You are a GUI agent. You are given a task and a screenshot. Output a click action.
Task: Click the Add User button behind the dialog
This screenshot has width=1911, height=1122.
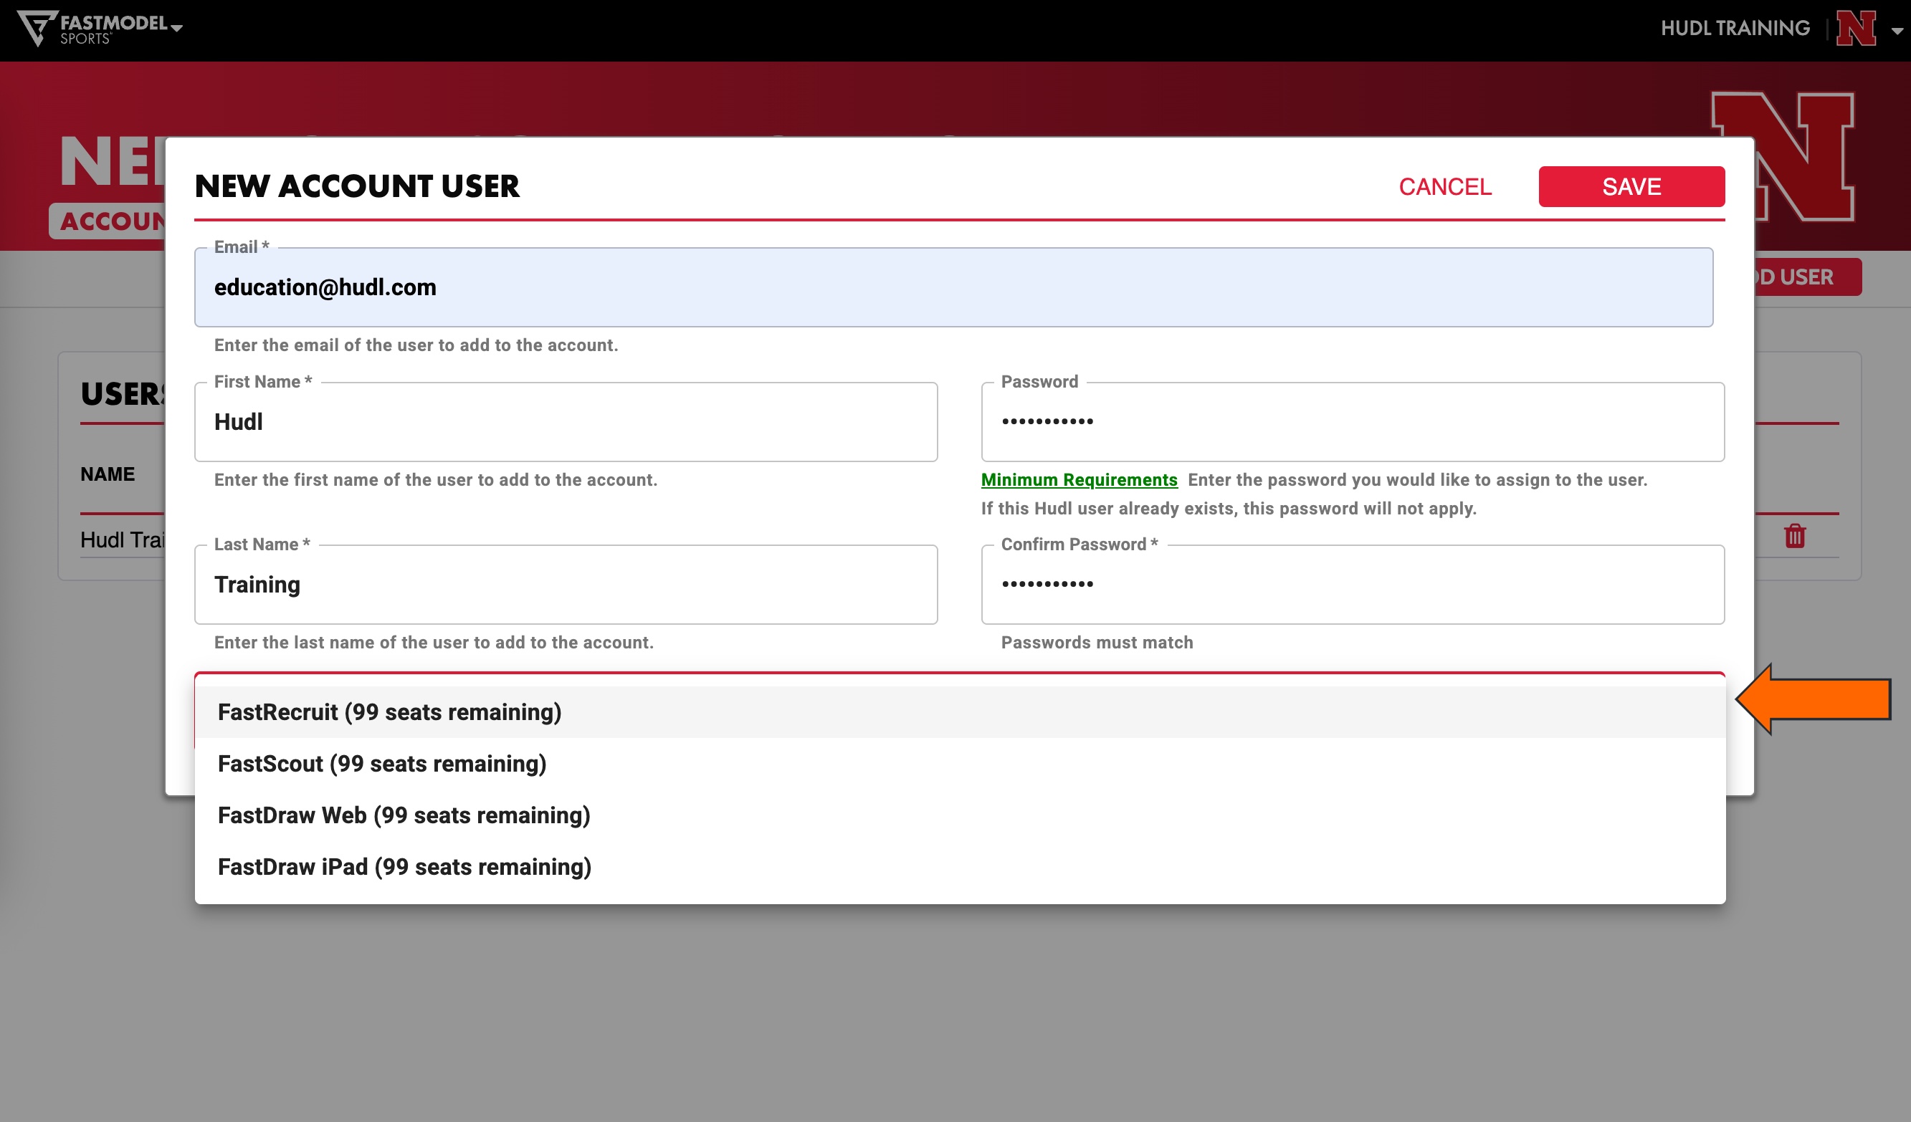click(x=1808, y=277)
